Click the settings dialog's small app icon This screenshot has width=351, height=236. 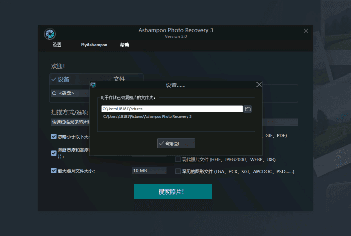click(93, 85)
